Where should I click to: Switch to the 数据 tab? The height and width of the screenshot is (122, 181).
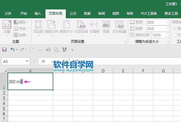pyautogui.click(x=87, y=13)
